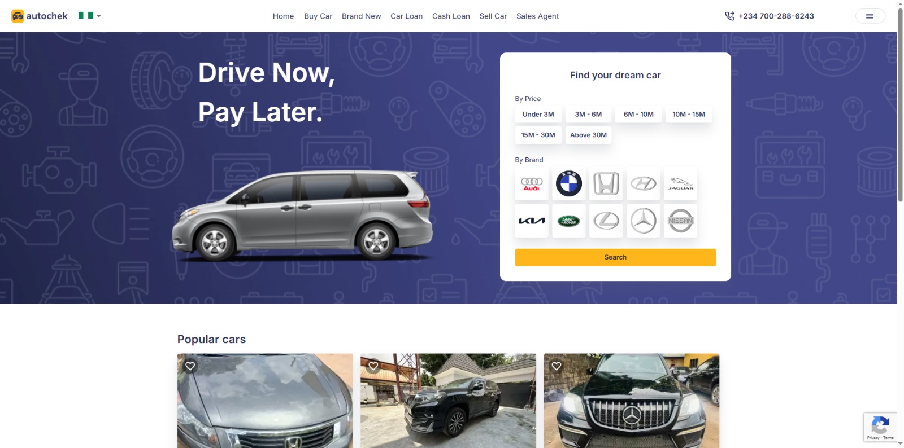Favorite the gray Honda car listing

pos(190,366)
